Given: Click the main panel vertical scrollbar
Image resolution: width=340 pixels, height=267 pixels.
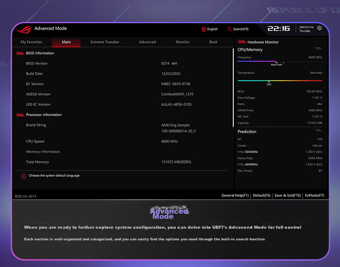Looking at the screenshot, I should click(x=233, y=87).
